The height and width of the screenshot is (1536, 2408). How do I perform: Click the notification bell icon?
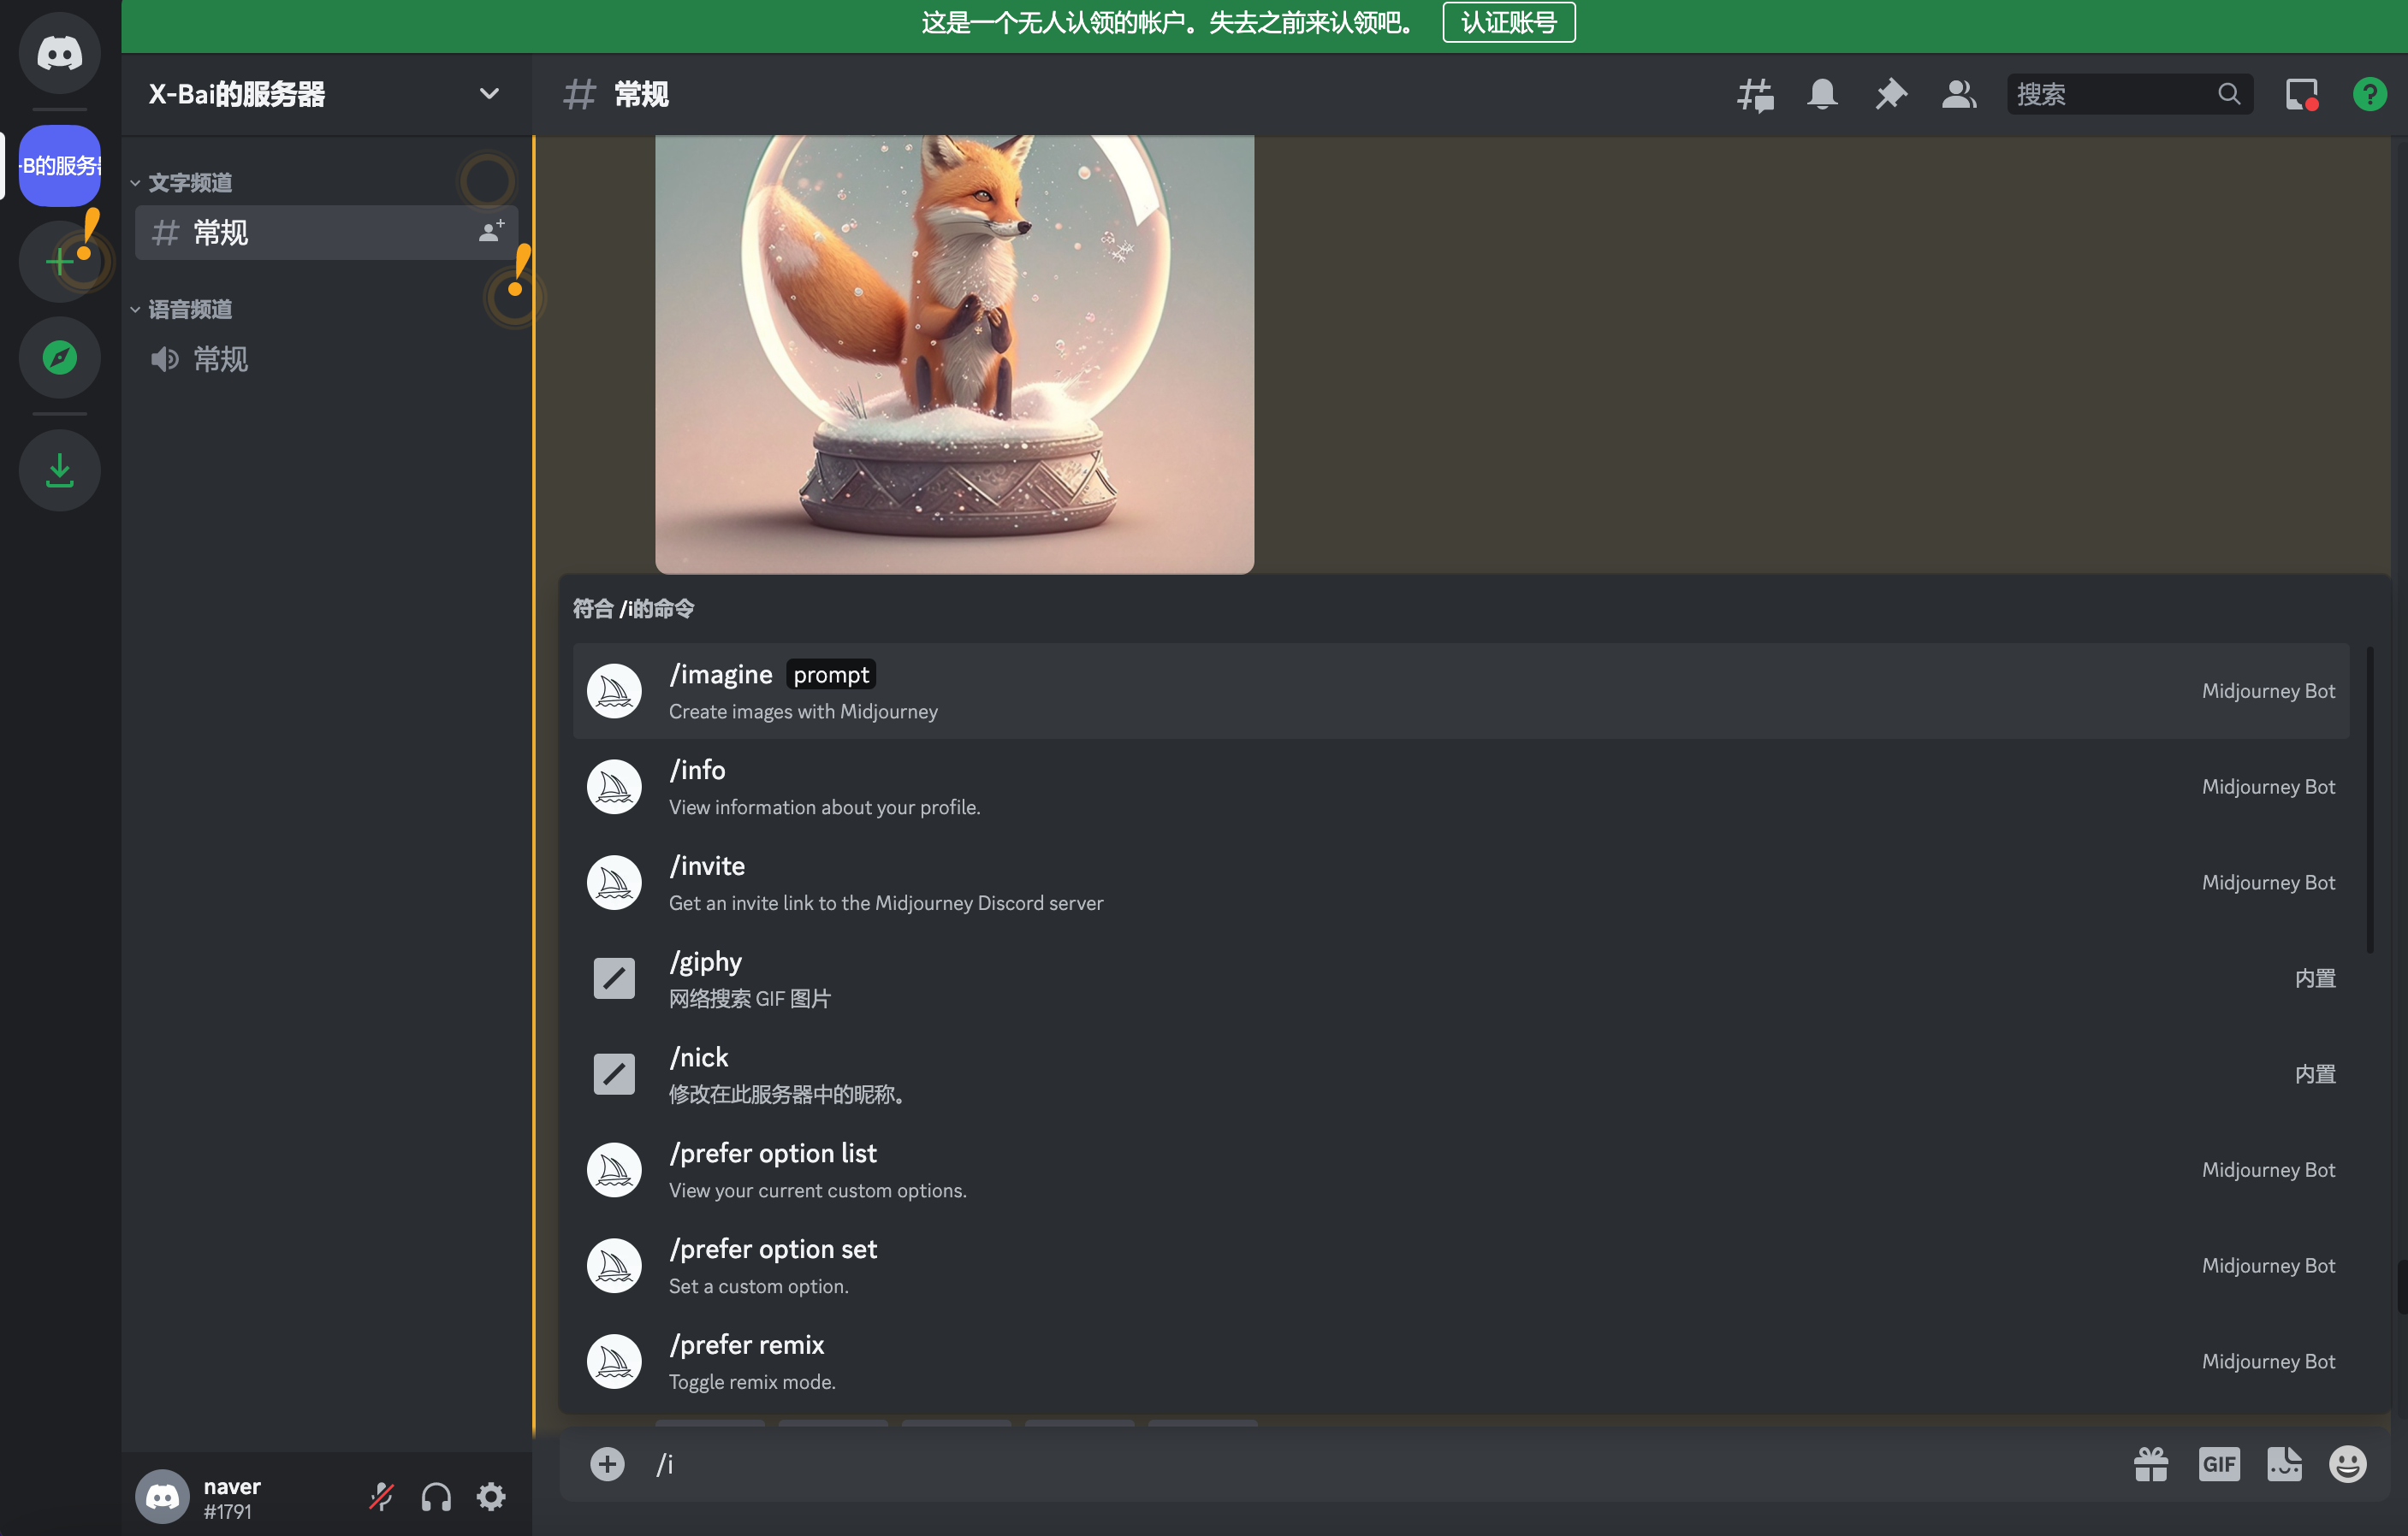click(1822, 95)
